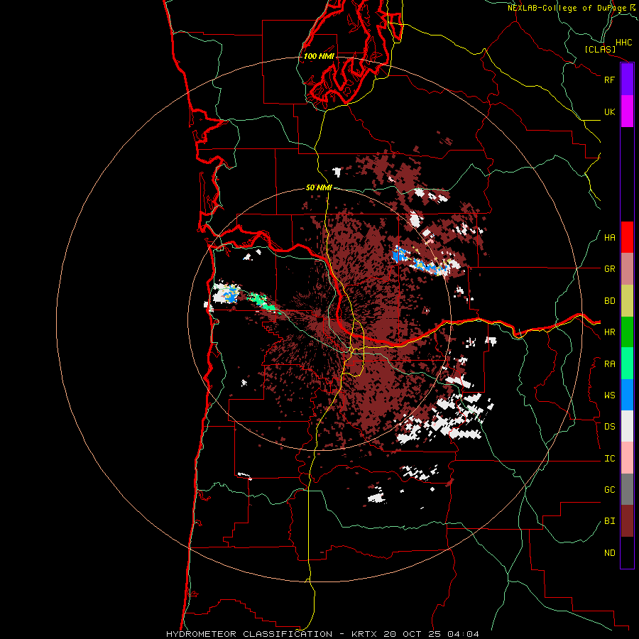Click the ND legend label

click(x=609, y=553)
